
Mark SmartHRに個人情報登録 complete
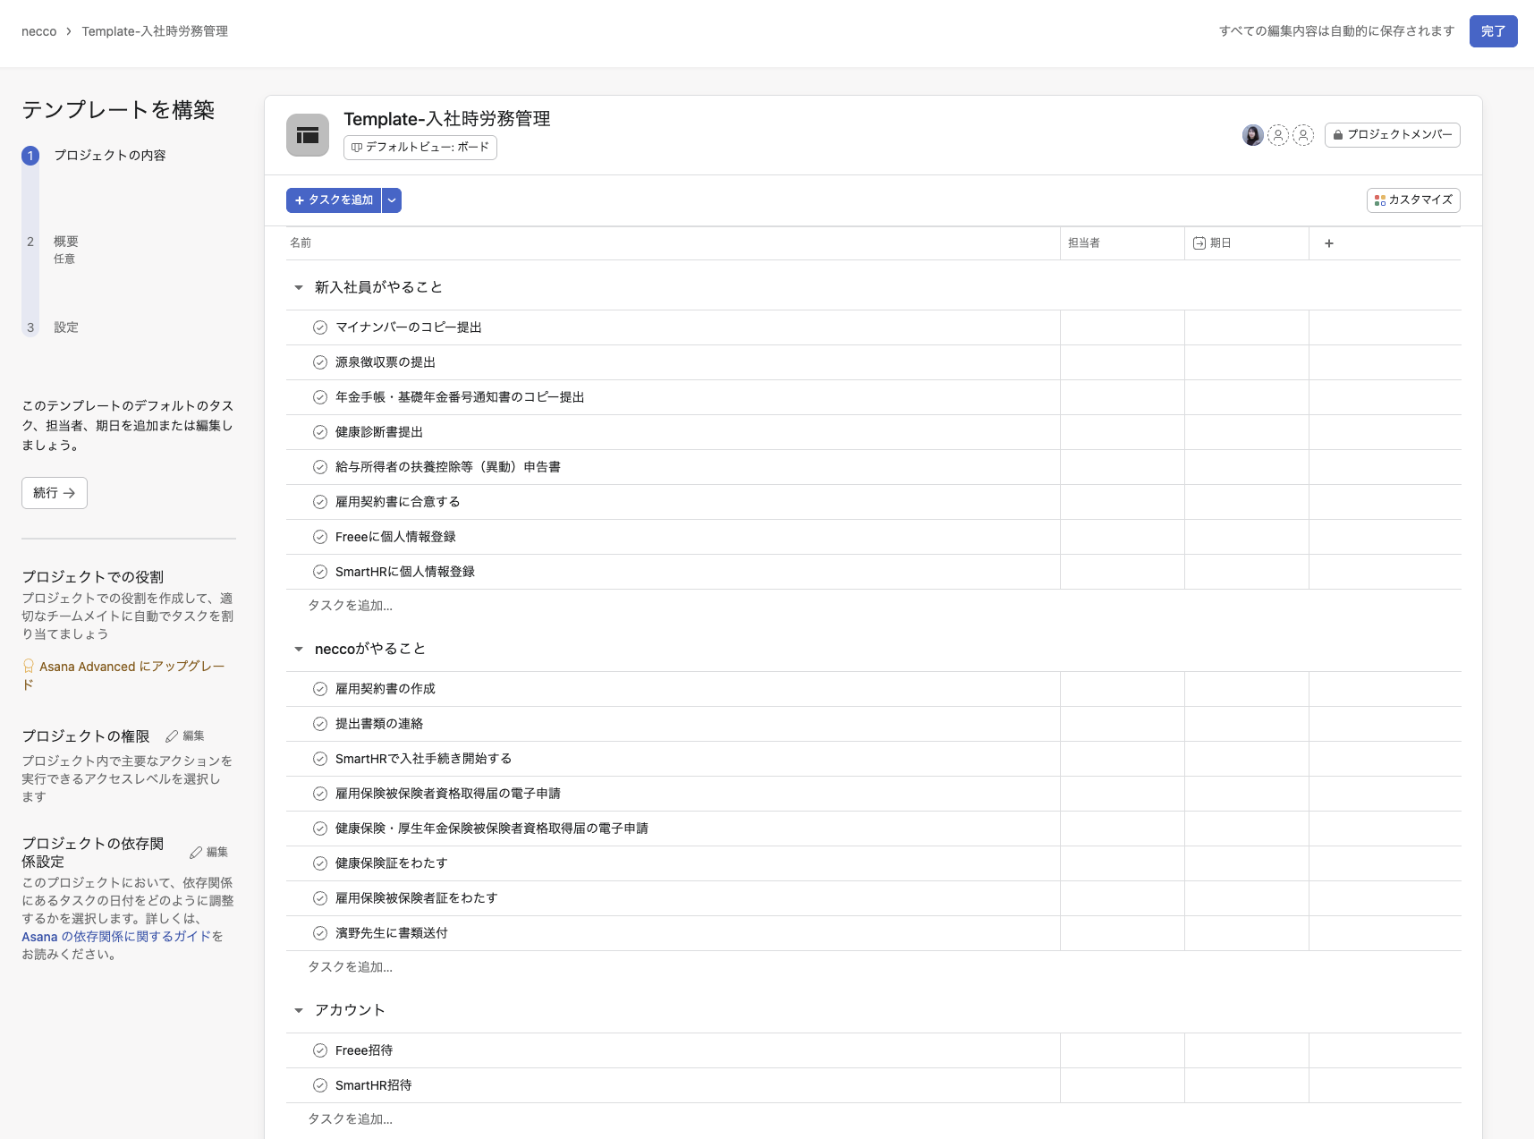(320, 572)
